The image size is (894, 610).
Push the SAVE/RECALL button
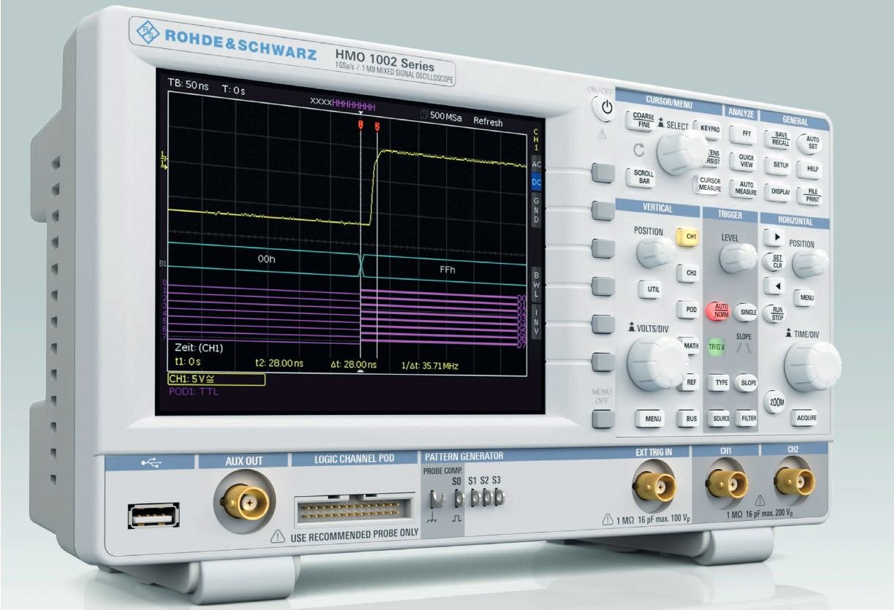779,138
